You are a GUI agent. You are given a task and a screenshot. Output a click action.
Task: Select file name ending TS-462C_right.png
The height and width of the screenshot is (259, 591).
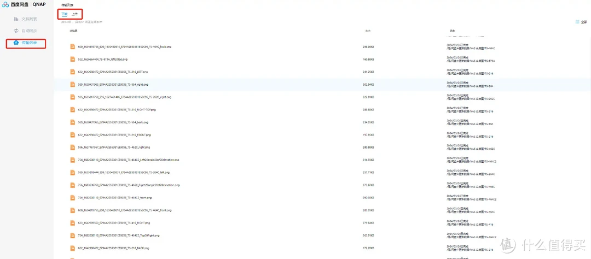114,147
